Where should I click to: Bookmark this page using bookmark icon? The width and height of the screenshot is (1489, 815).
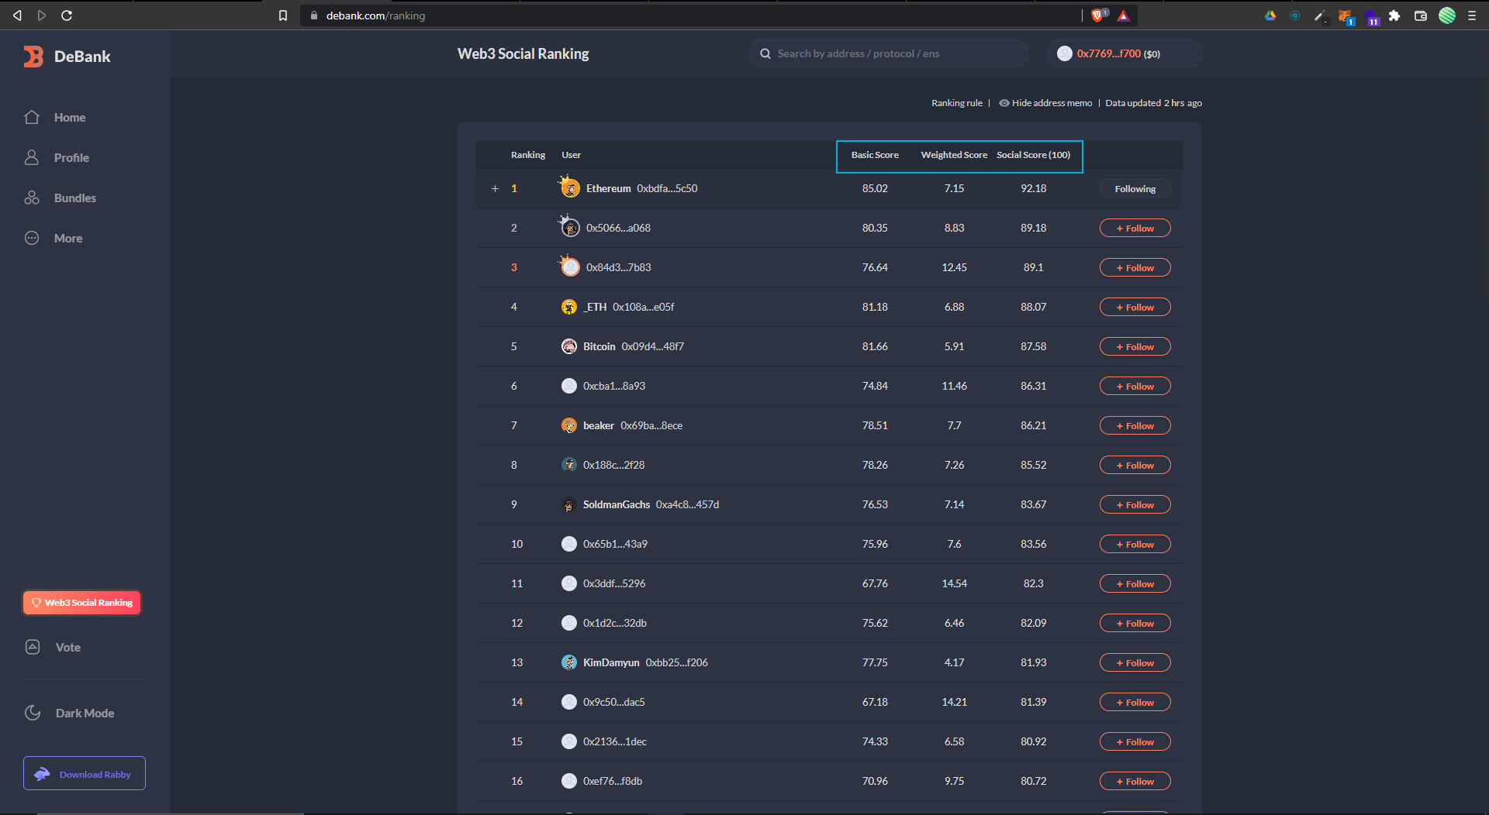click(x=283, y=15)
